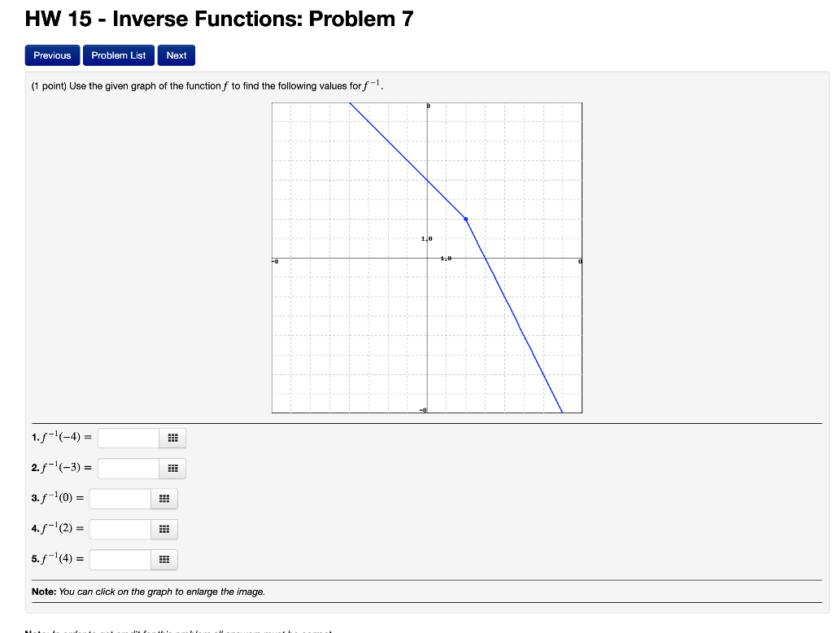Focus the answer box for f⁻¹(−4)
This screenshot has width=833, height=633.
pyautogui.click(x=129, y=438)
